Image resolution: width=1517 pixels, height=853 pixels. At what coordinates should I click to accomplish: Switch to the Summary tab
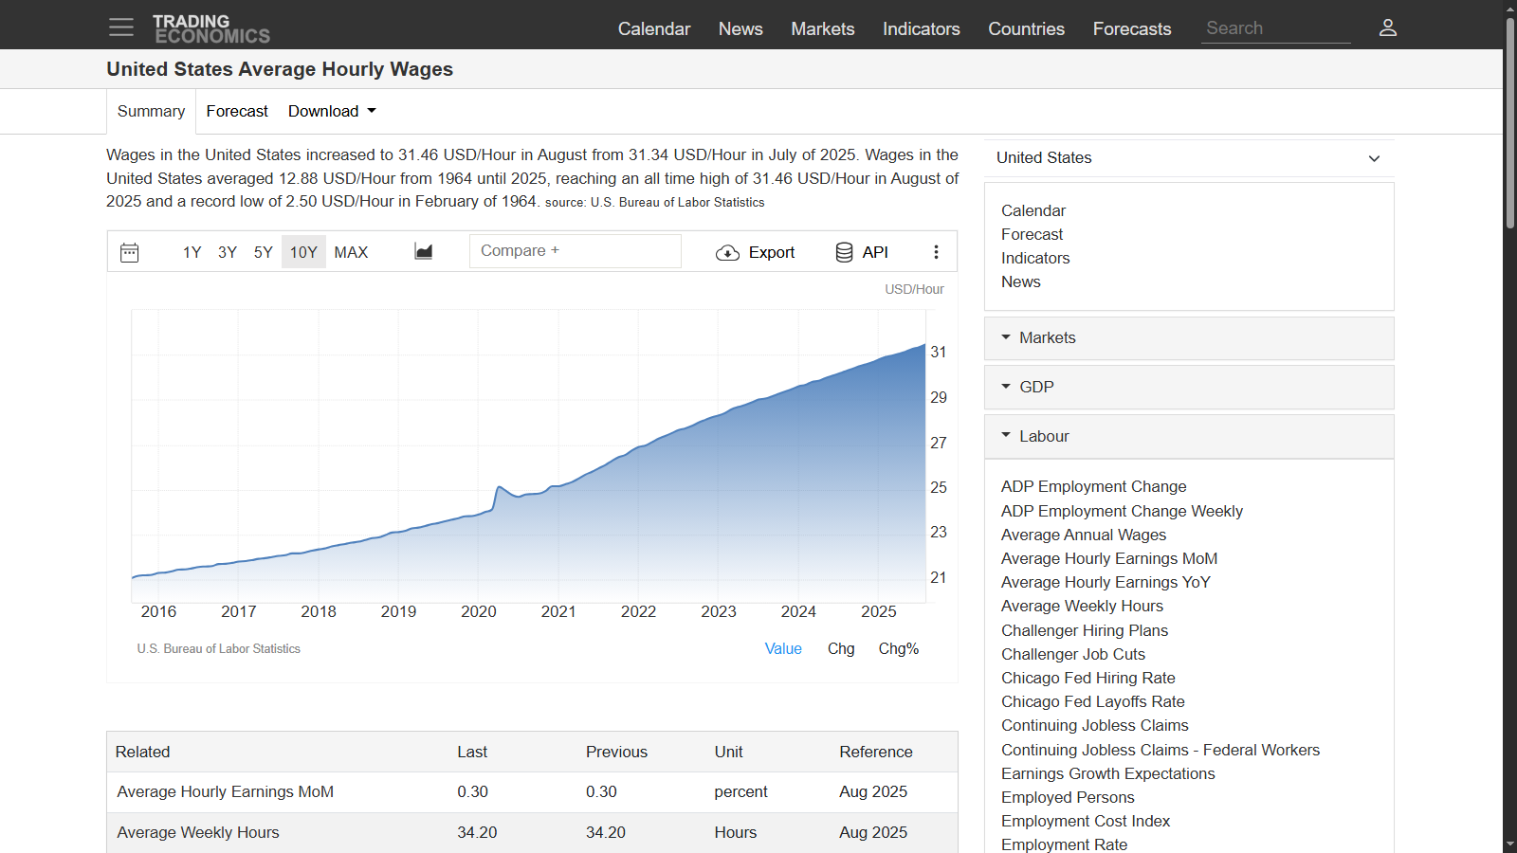point(151,111)
